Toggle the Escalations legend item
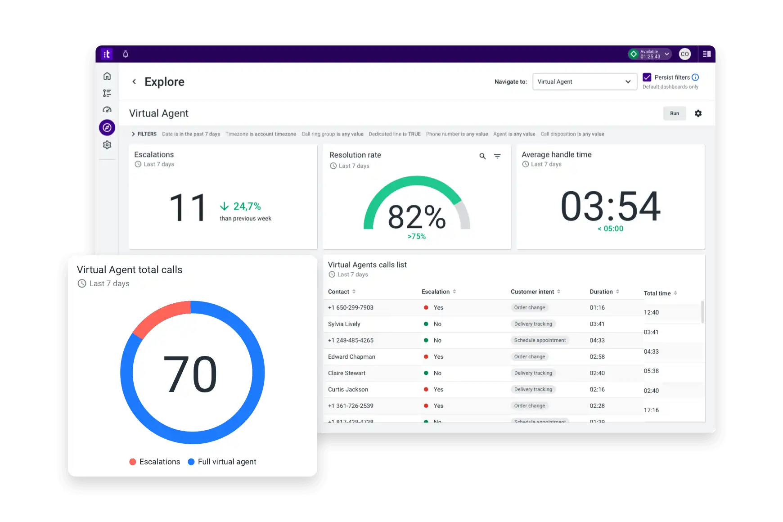Viewport: 783px width, 522px height. tap(155, 461)
